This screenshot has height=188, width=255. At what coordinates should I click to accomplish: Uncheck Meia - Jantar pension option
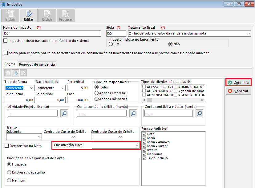pyautogui.click(x=144, y=146)
